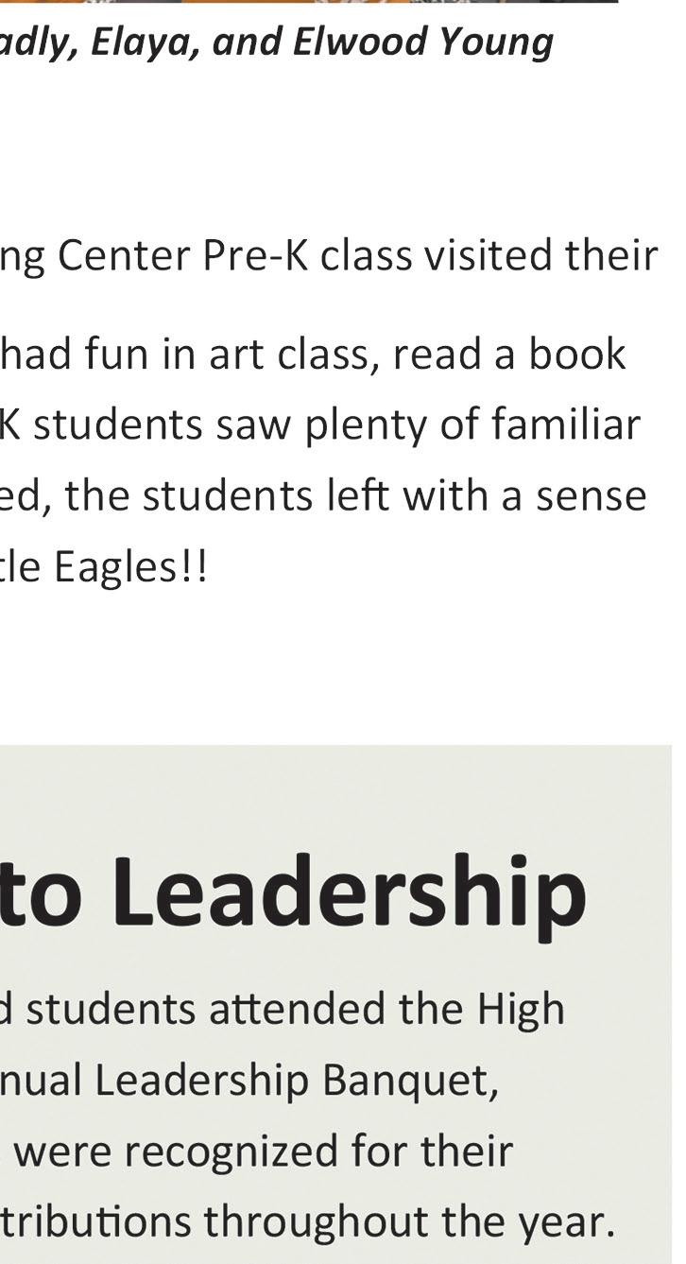Click the photo strip above the caption
Viewport: 686px width, 1264px height.
tap(309, 2)
